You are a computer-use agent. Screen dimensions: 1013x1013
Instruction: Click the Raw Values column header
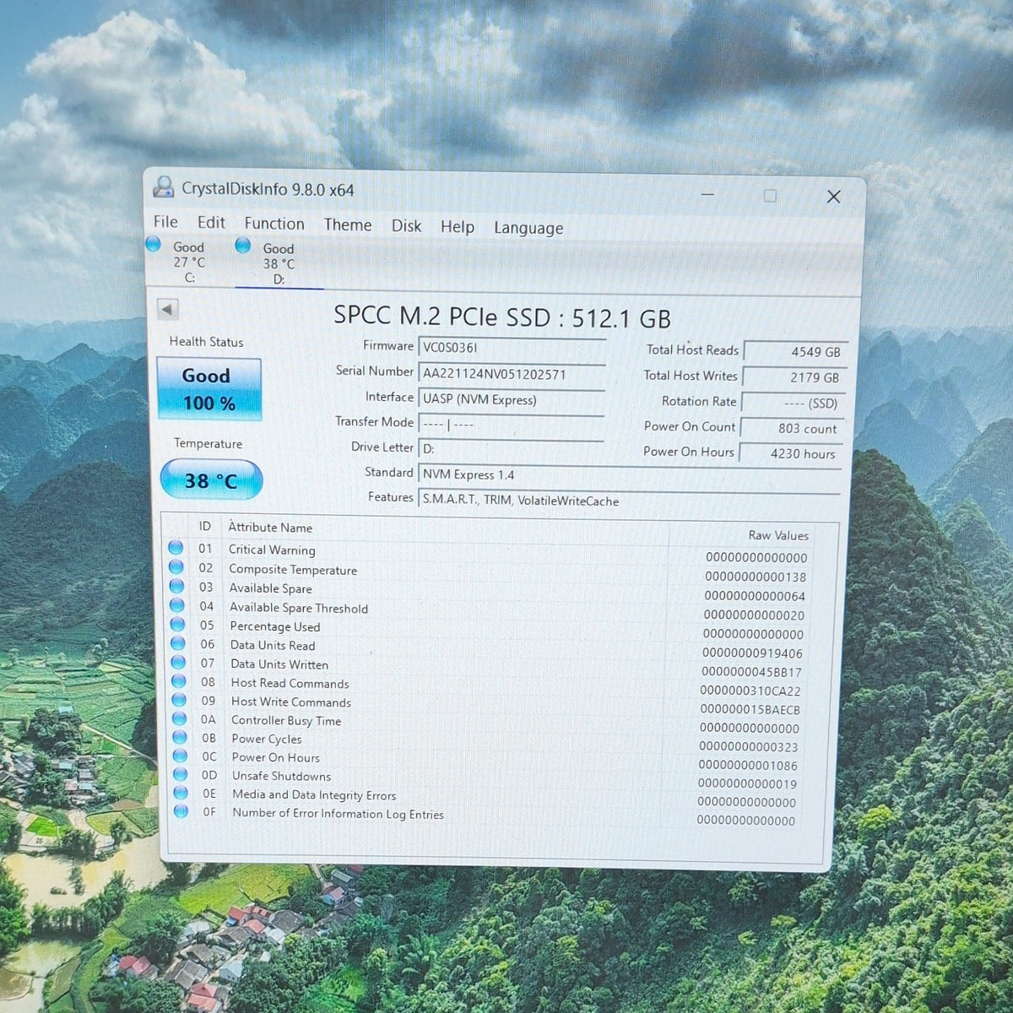[778, 535]
